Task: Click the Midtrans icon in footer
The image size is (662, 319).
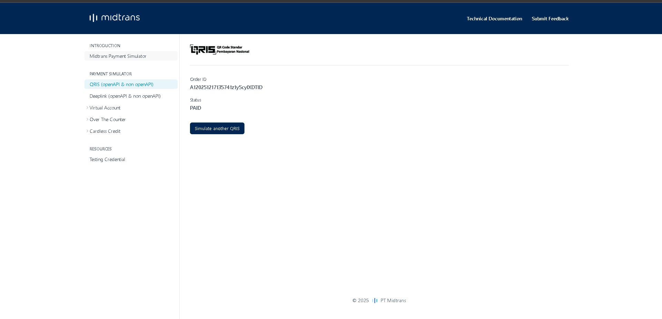Action: tap(375, 300)
